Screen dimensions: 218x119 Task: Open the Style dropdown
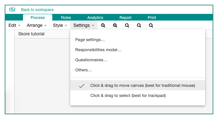[60, 25]
